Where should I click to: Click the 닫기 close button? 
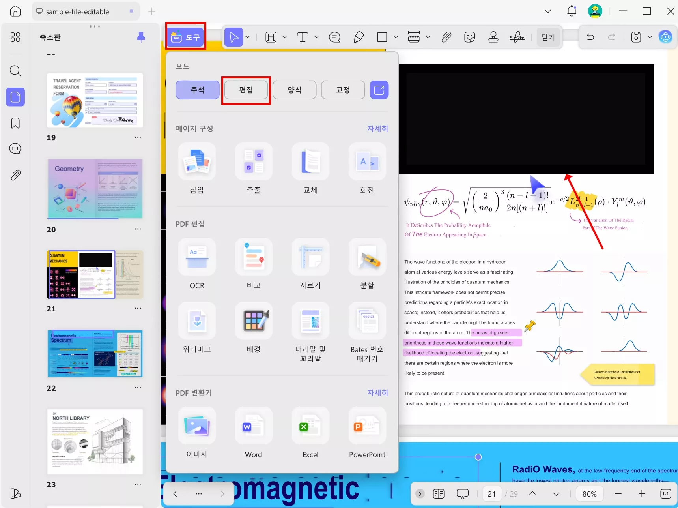[548, 37]
